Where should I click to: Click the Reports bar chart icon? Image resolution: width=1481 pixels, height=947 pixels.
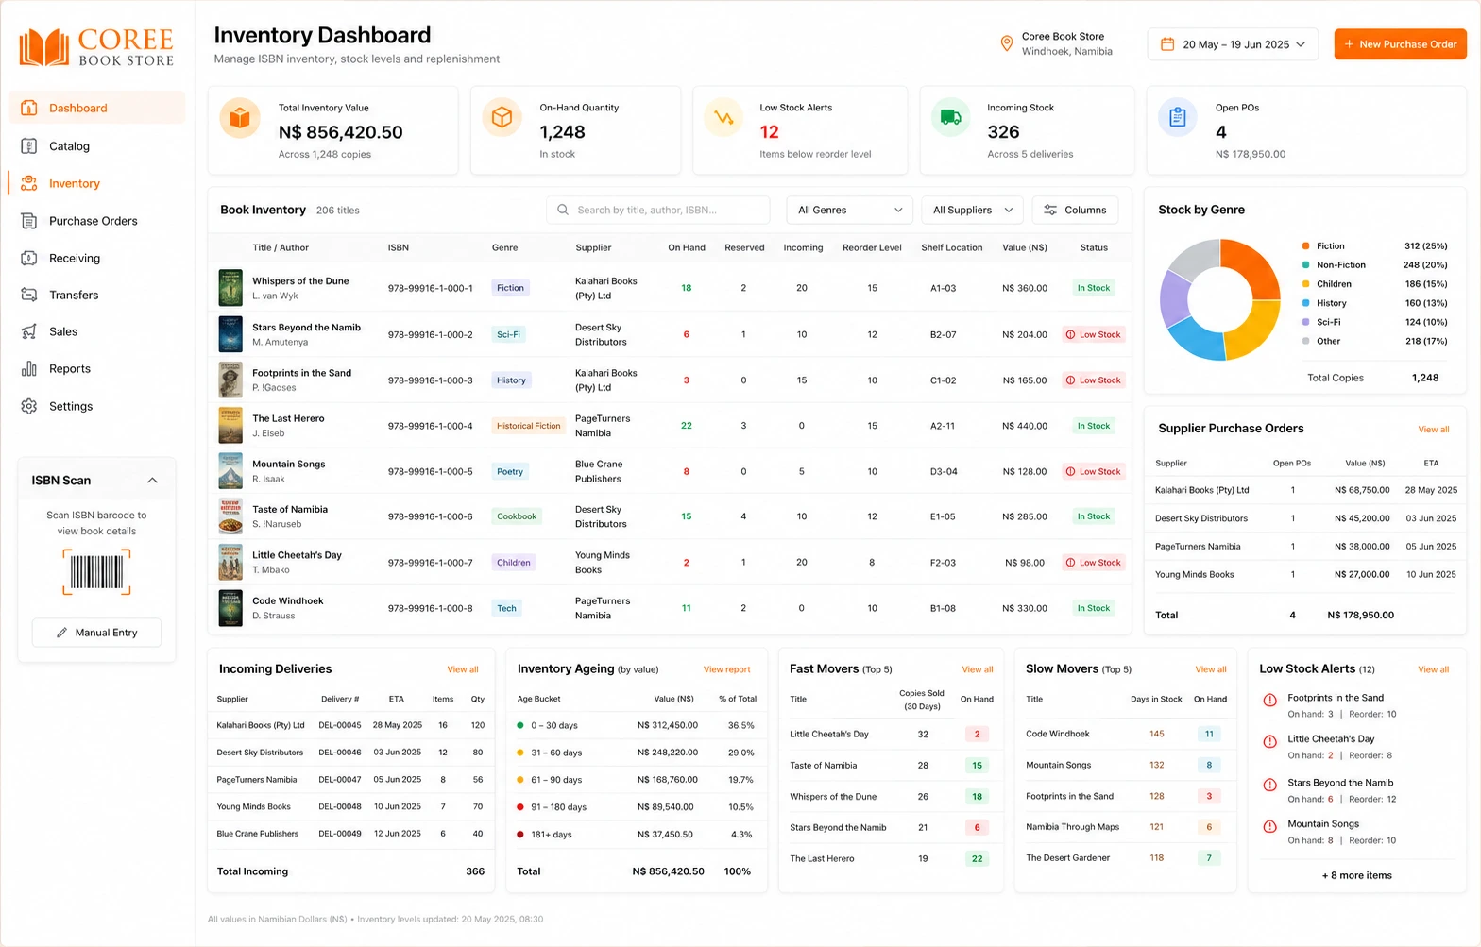click(29, 368)
